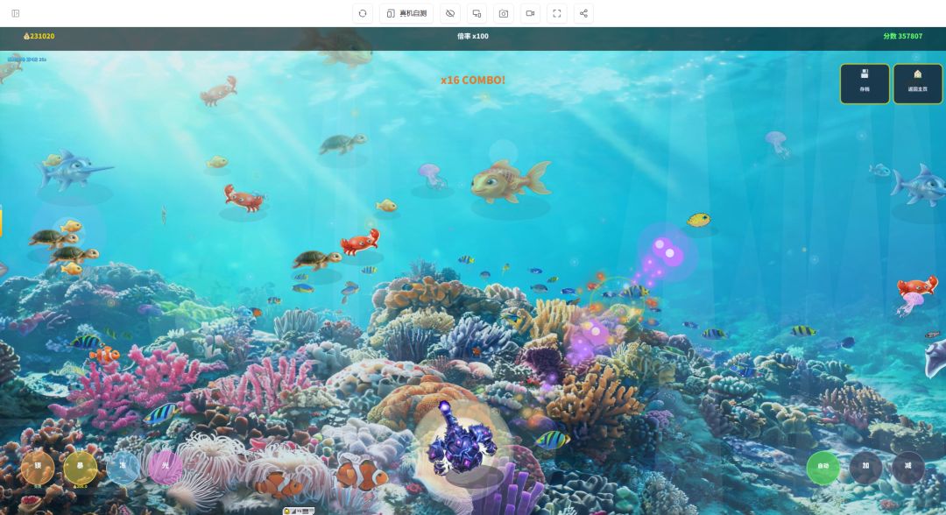Image resolution: width=946 pixels, height=515 pixels.
Task: Toggle the crossed-eye visibility icon
Action: tap(450, 13)
